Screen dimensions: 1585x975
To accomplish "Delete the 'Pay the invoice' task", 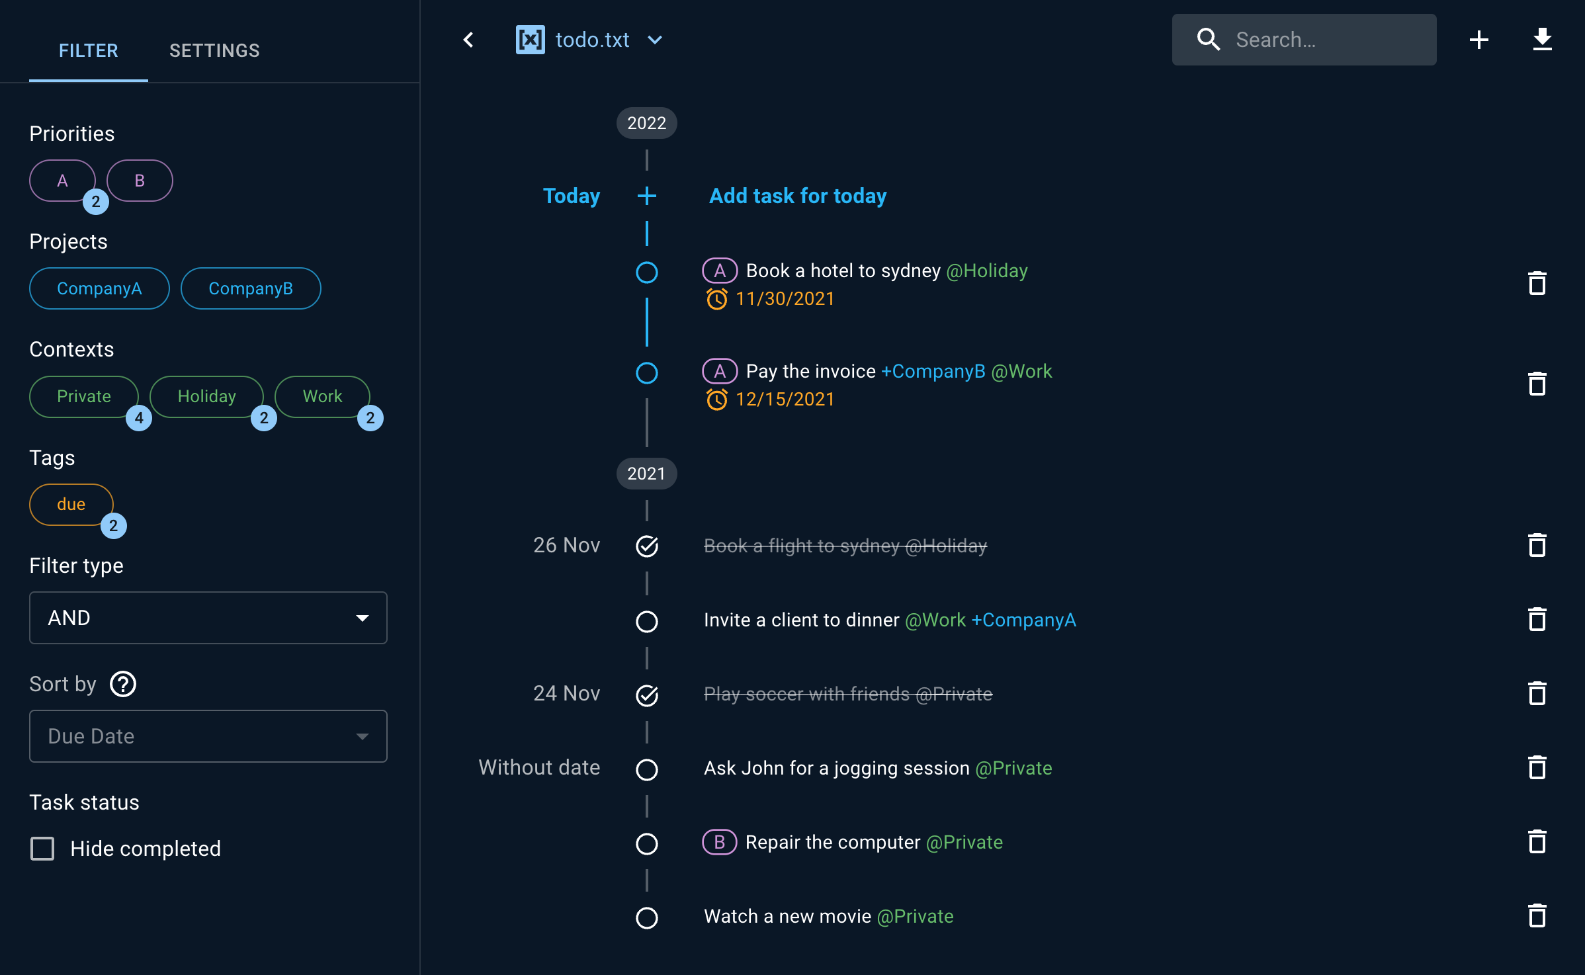I will click(x=1537, y=384).
